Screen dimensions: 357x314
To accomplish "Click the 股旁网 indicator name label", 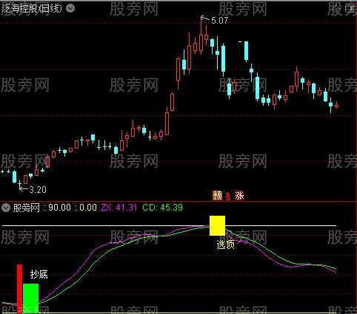I will [27, 208].
